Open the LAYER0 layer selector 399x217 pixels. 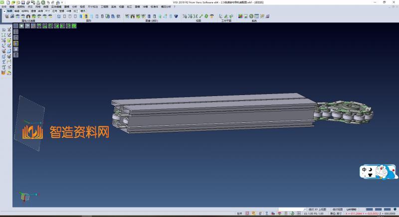[x=352, y=210]
